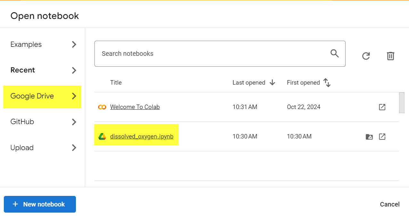Open dissolved_oxygen.ipynb in new tab icon
The image size is (409, 219).
382,137
